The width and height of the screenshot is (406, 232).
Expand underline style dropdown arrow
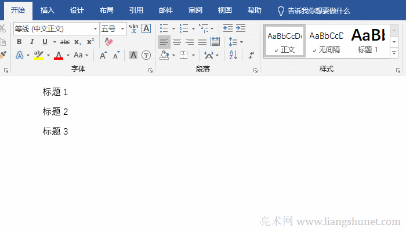(55, 42)
